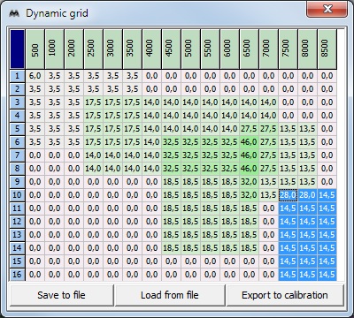
Task: Click 18,5 in row 11 under 5000
Action: (191, 208)
